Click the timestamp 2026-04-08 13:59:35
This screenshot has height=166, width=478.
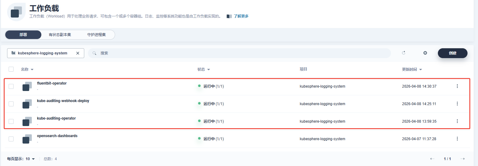pos(419,121)
